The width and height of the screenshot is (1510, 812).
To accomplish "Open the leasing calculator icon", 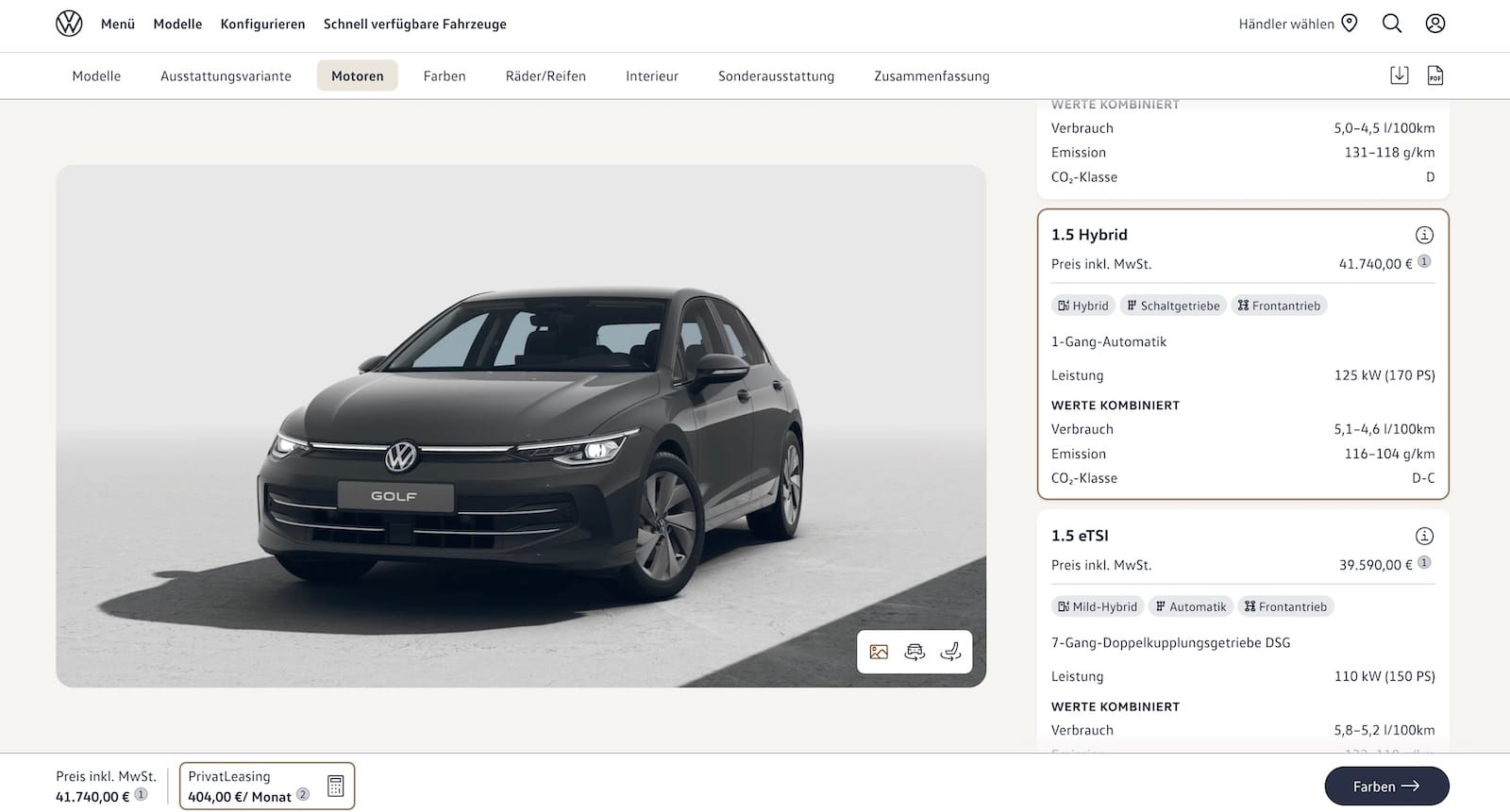I will coord(335,786).
